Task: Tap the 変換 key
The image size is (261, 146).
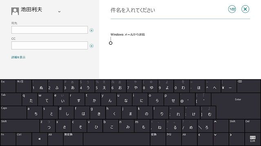Action: 158,139
